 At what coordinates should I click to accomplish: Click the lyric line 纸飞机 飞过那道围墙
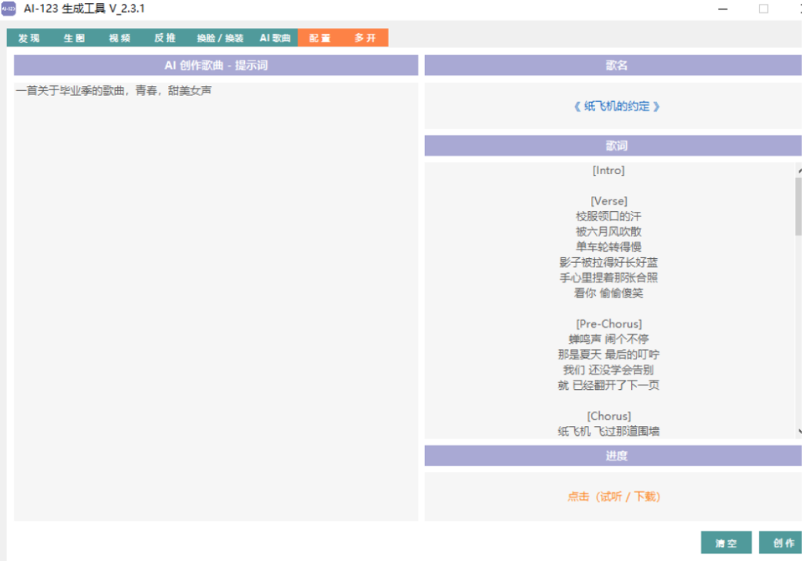(x=608, y=432)
